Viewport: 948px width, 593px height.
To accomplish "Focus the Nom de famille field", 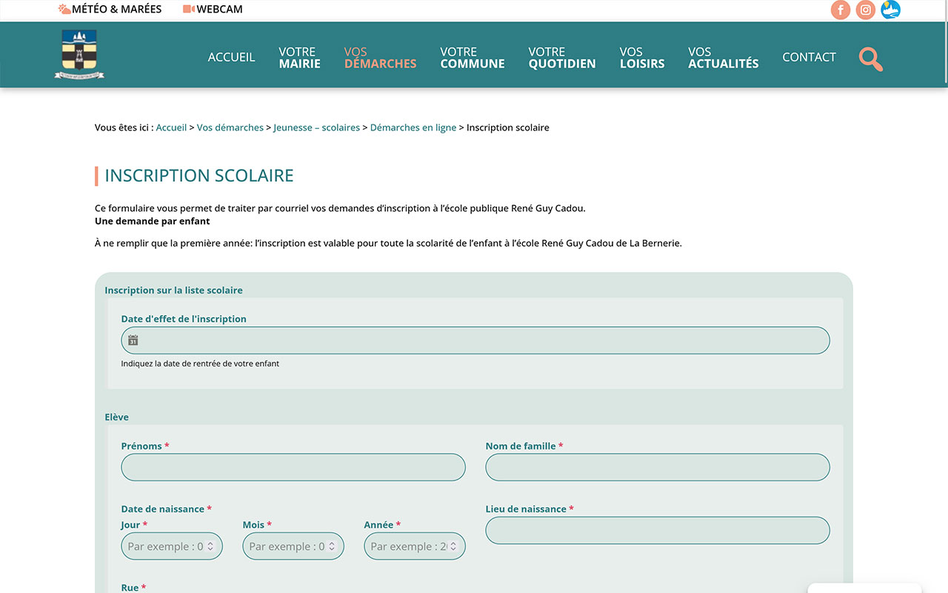I will click(x=658, y=467).
